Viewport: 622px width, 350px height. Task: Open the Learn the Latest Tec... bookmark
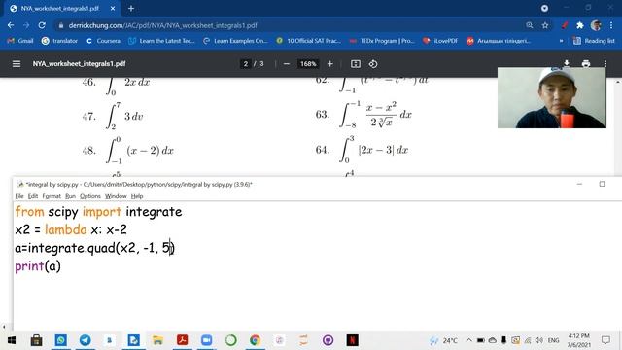pyautogui.click(x=161, y=41)
